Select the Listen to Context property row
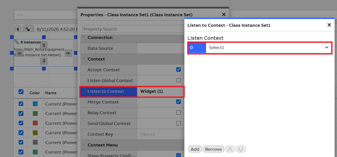The image size is (337, 157). 132,91
